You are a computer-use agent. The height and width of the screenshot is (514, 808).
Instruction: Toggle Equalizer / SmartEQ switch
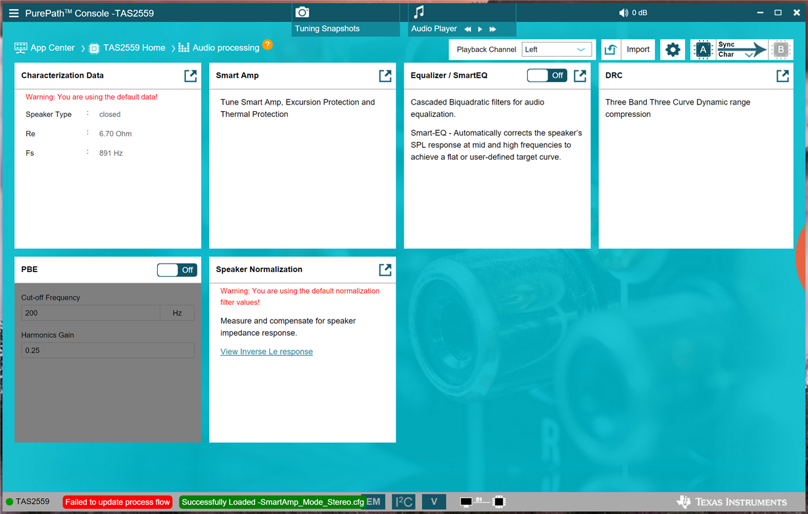click(547, 76)
